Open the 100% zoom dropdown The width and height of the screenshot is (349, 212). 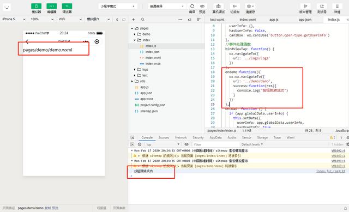42,20
